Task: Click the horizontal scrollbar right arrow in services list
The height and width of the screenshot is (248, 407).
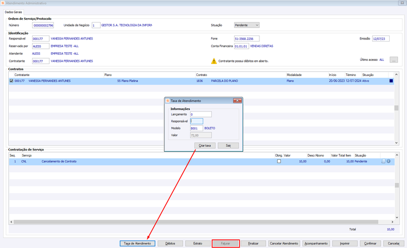Action: (392, 222)
